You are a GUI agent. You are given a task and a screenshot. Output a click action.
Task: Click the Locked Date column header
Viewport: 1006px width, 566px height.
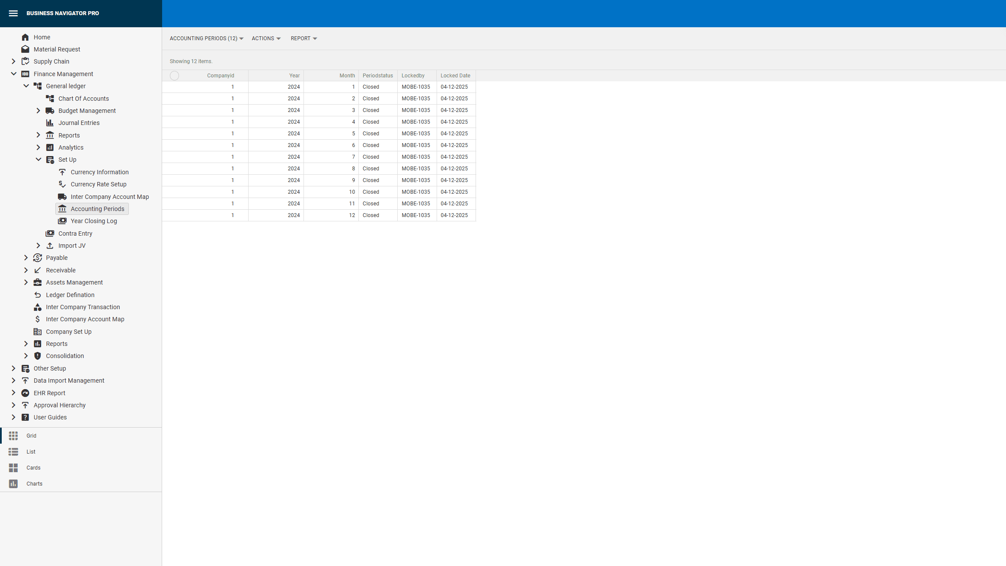[x=455, y=75]
